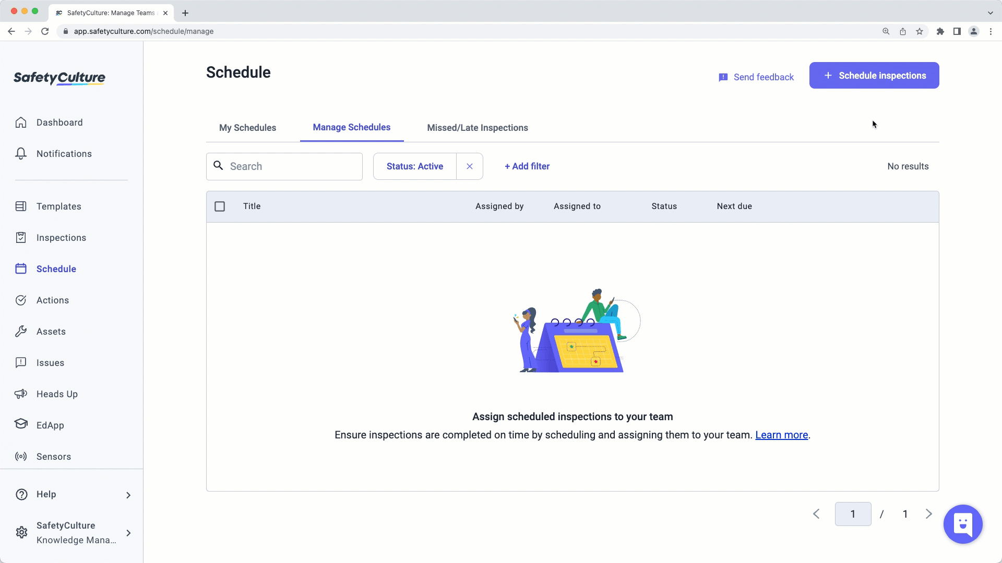The height and width of the screenshot is (563, 1002).
Task: Toggle browser side panel icon
Action: point(957,31)
